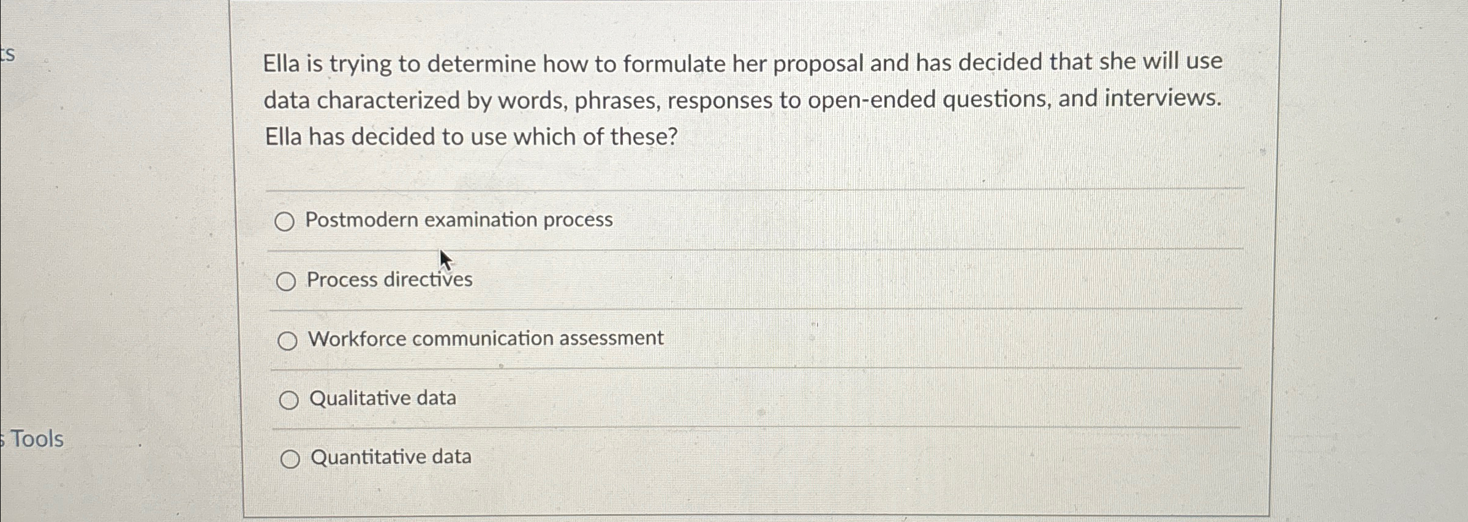Click the Workforce communication assessment label text

(486, 338)
